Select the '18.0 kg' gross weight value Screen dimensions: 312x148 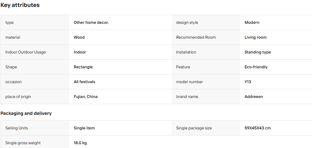[x=80, y=143]
